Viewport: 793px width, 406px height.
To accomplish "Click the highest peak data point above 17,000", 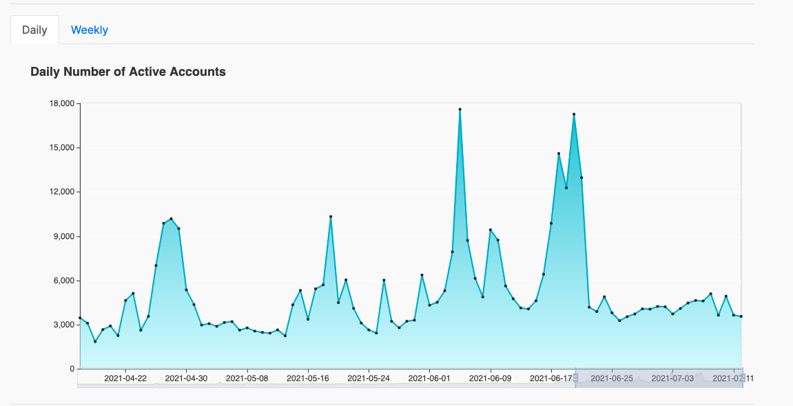I will click(x=460, y=110).
